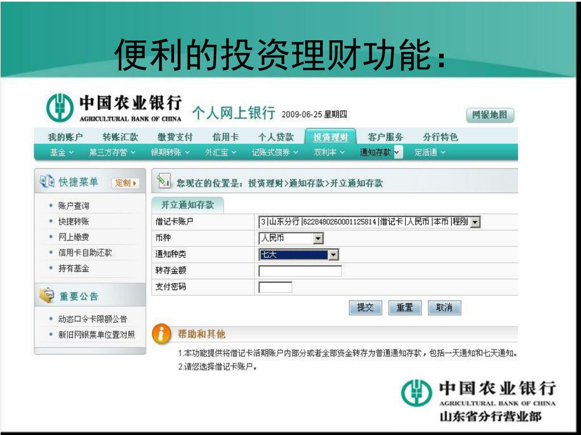Select the 开立通知存款 form tab
Viewport: 581px width, 435px height.
coord(187,205)
